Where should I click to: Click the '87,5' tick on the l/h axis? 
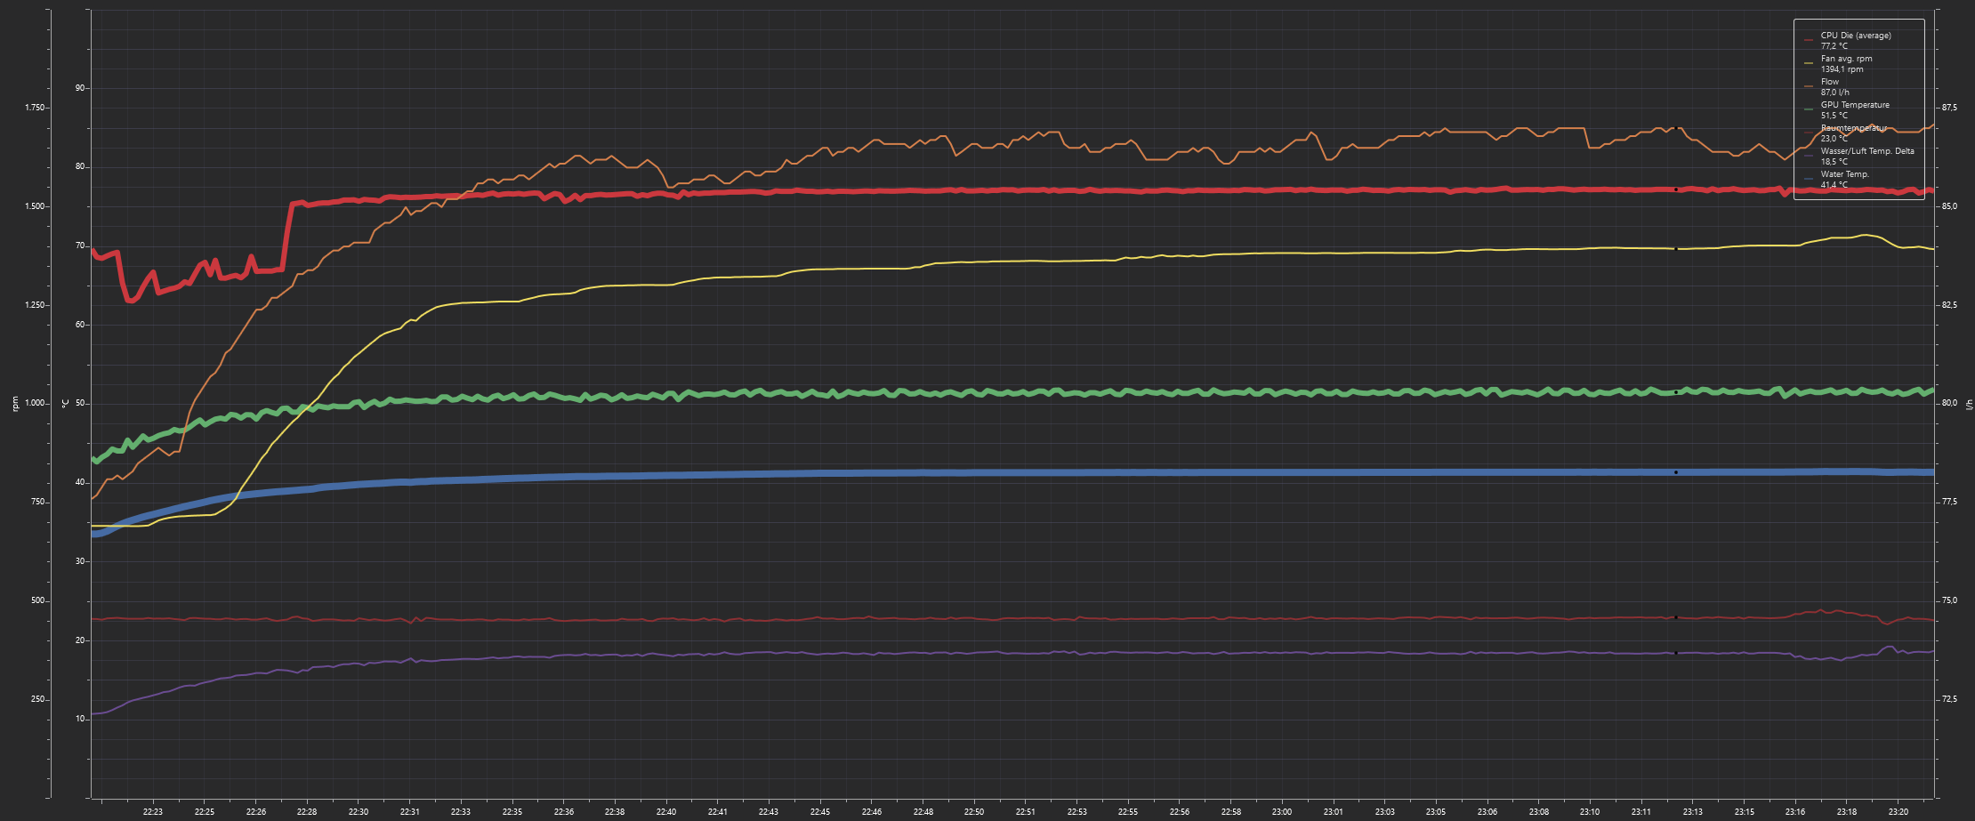coord(1950,108)
